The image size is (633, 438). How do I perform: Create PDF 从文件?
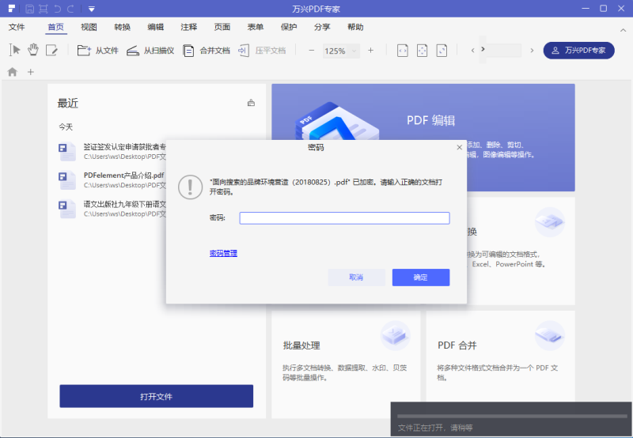(x=97, y=51)
